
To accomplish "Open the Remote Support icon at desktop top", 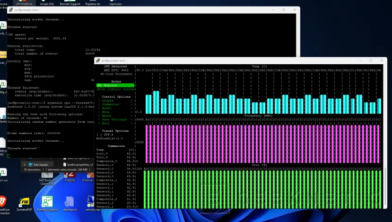I will pos(70,3).
